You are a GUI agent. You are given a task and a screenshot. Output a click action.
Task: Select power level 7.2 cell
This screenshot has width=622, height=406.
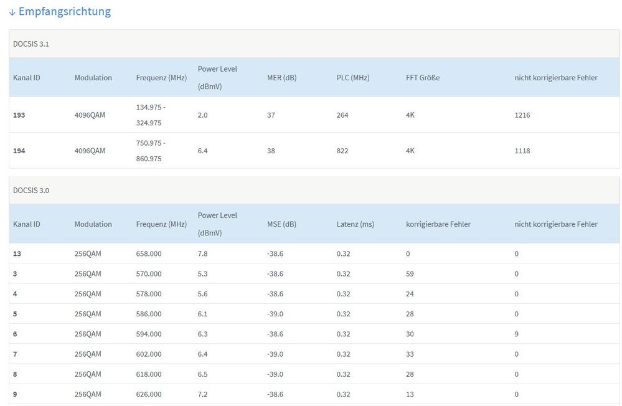pos(202,395)
